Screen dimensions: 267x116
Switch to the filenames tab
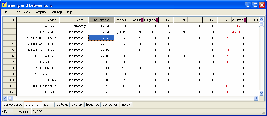tap(93, 105)
